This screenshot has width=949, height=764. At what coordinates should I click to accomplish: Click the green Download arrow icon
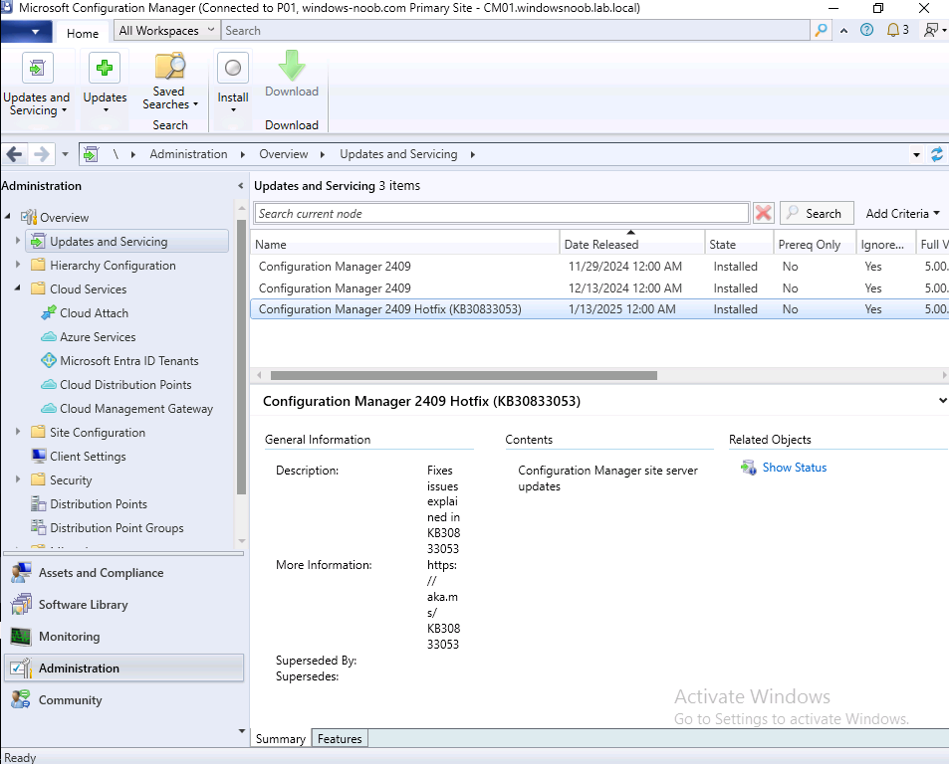292,66
